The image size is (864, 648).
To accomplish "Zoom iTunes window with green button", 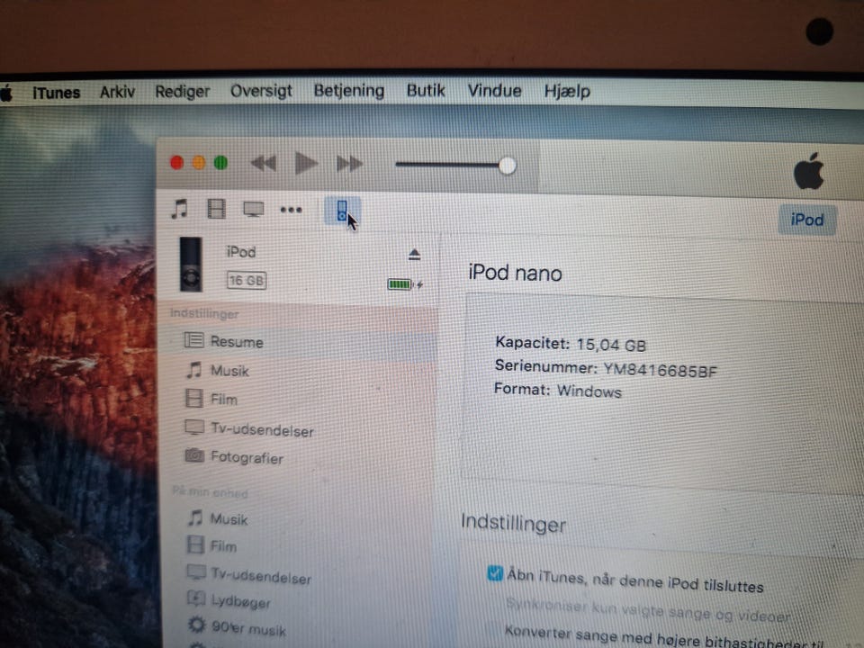I will (221, 163).
